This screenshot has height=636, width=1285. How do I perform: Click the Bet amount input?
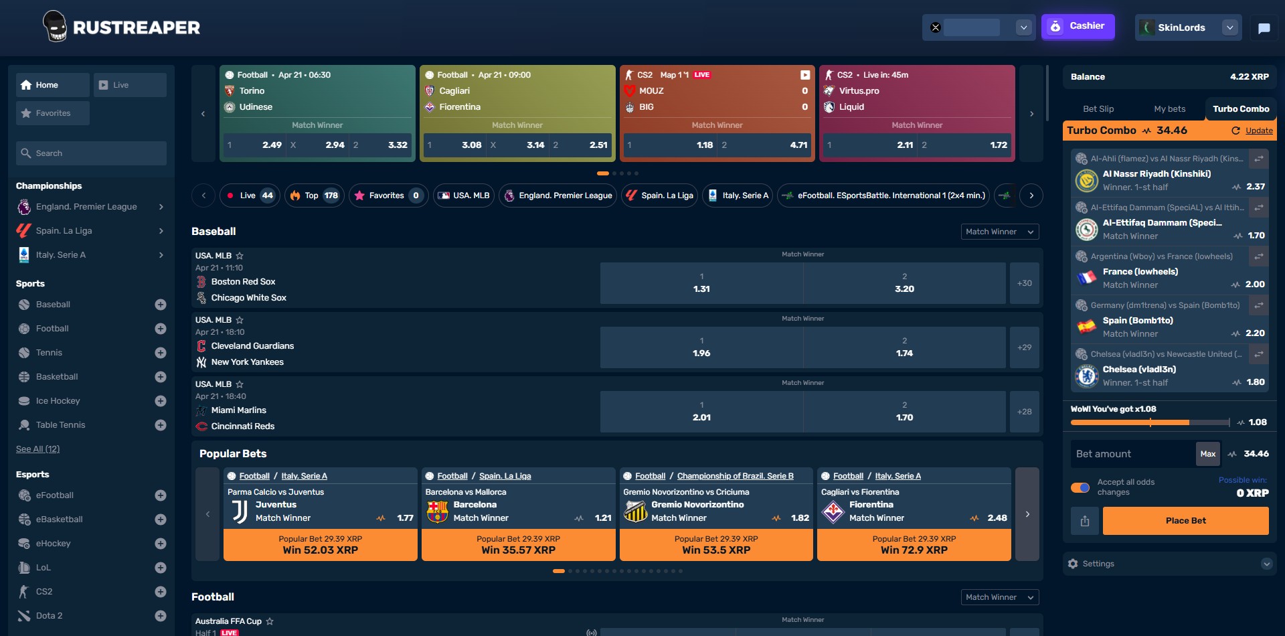pyautogui.click(x=1132, y=454)
